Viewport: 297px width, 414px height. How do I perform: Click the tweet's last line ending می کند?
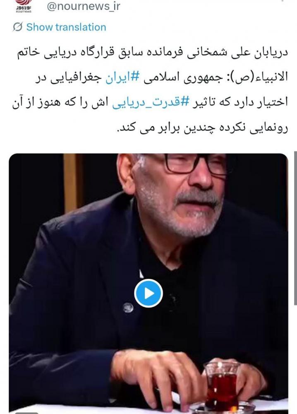[202, 128]
